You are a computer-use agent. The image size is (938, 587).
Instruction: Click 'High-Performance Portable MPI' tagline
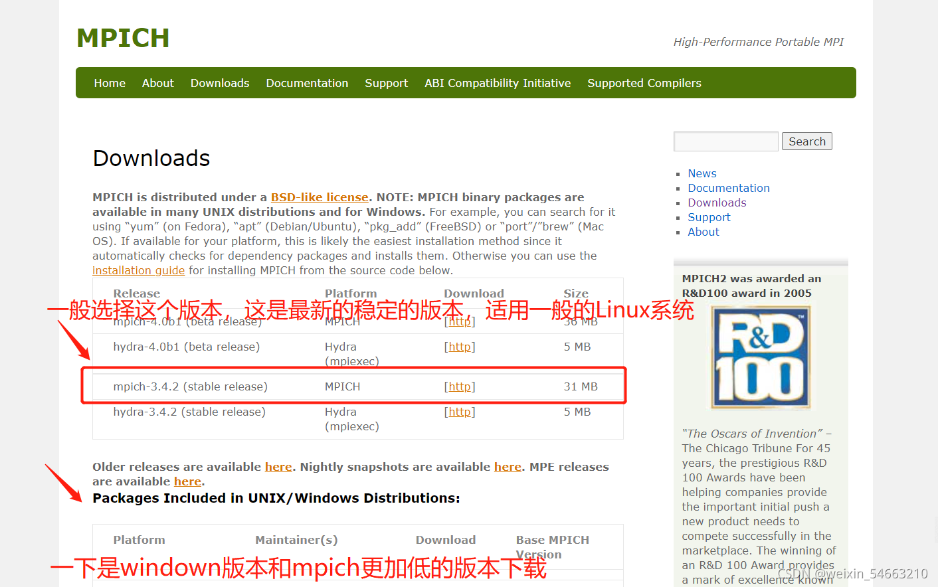[759, 42]
